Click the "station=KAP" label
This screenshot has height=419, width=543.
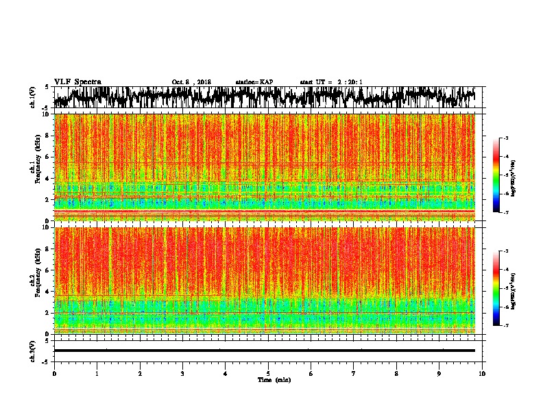pyautogui.click(x=254, y=82)
